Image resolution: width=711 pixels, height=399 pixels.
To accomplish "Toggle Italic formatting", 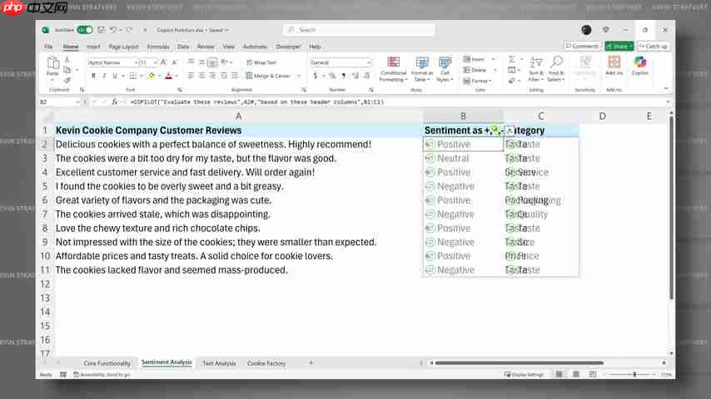I will tap(104, 76).
